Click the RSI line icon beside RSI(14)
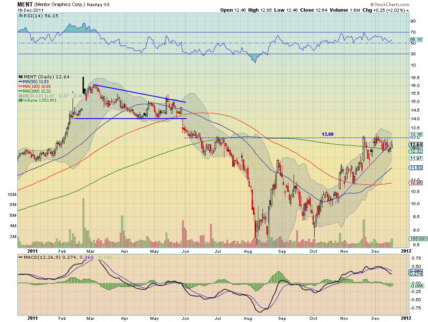 pyautogui.click(x=20, y=16)
